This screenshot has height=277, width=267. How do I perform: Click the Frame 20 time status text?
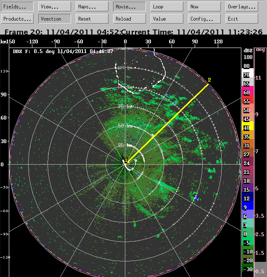tap(62, 32)
